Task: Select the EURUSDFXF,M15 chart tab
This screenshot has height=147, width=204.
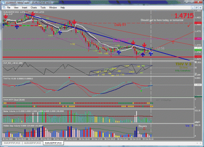Action: (53, 143)
